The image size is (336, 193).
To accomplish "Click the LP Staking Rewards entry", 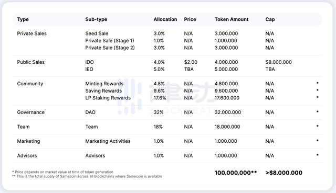I will [x=108, y=98].
